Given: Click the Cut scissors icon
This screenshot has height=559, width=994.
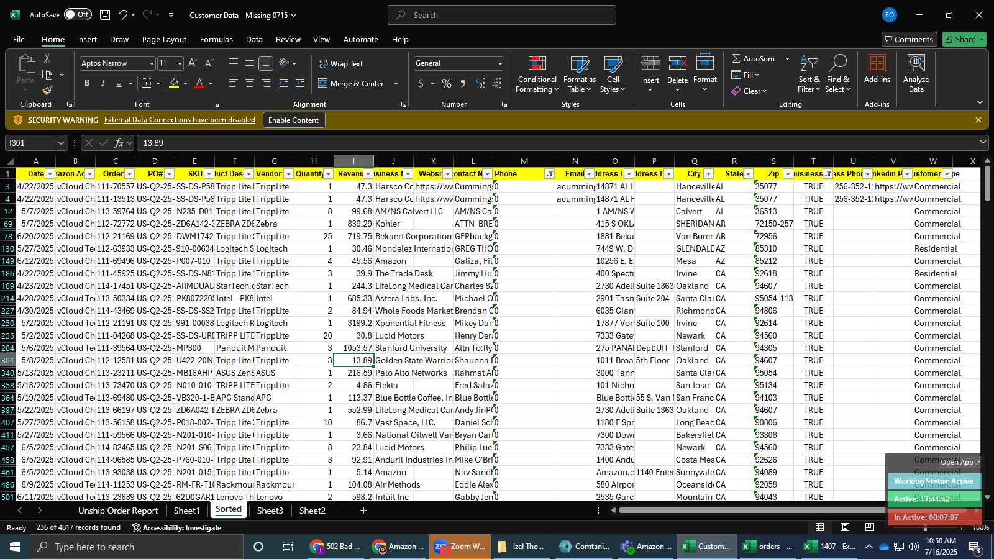Looking at the screenshot, I should coord(47,59).
